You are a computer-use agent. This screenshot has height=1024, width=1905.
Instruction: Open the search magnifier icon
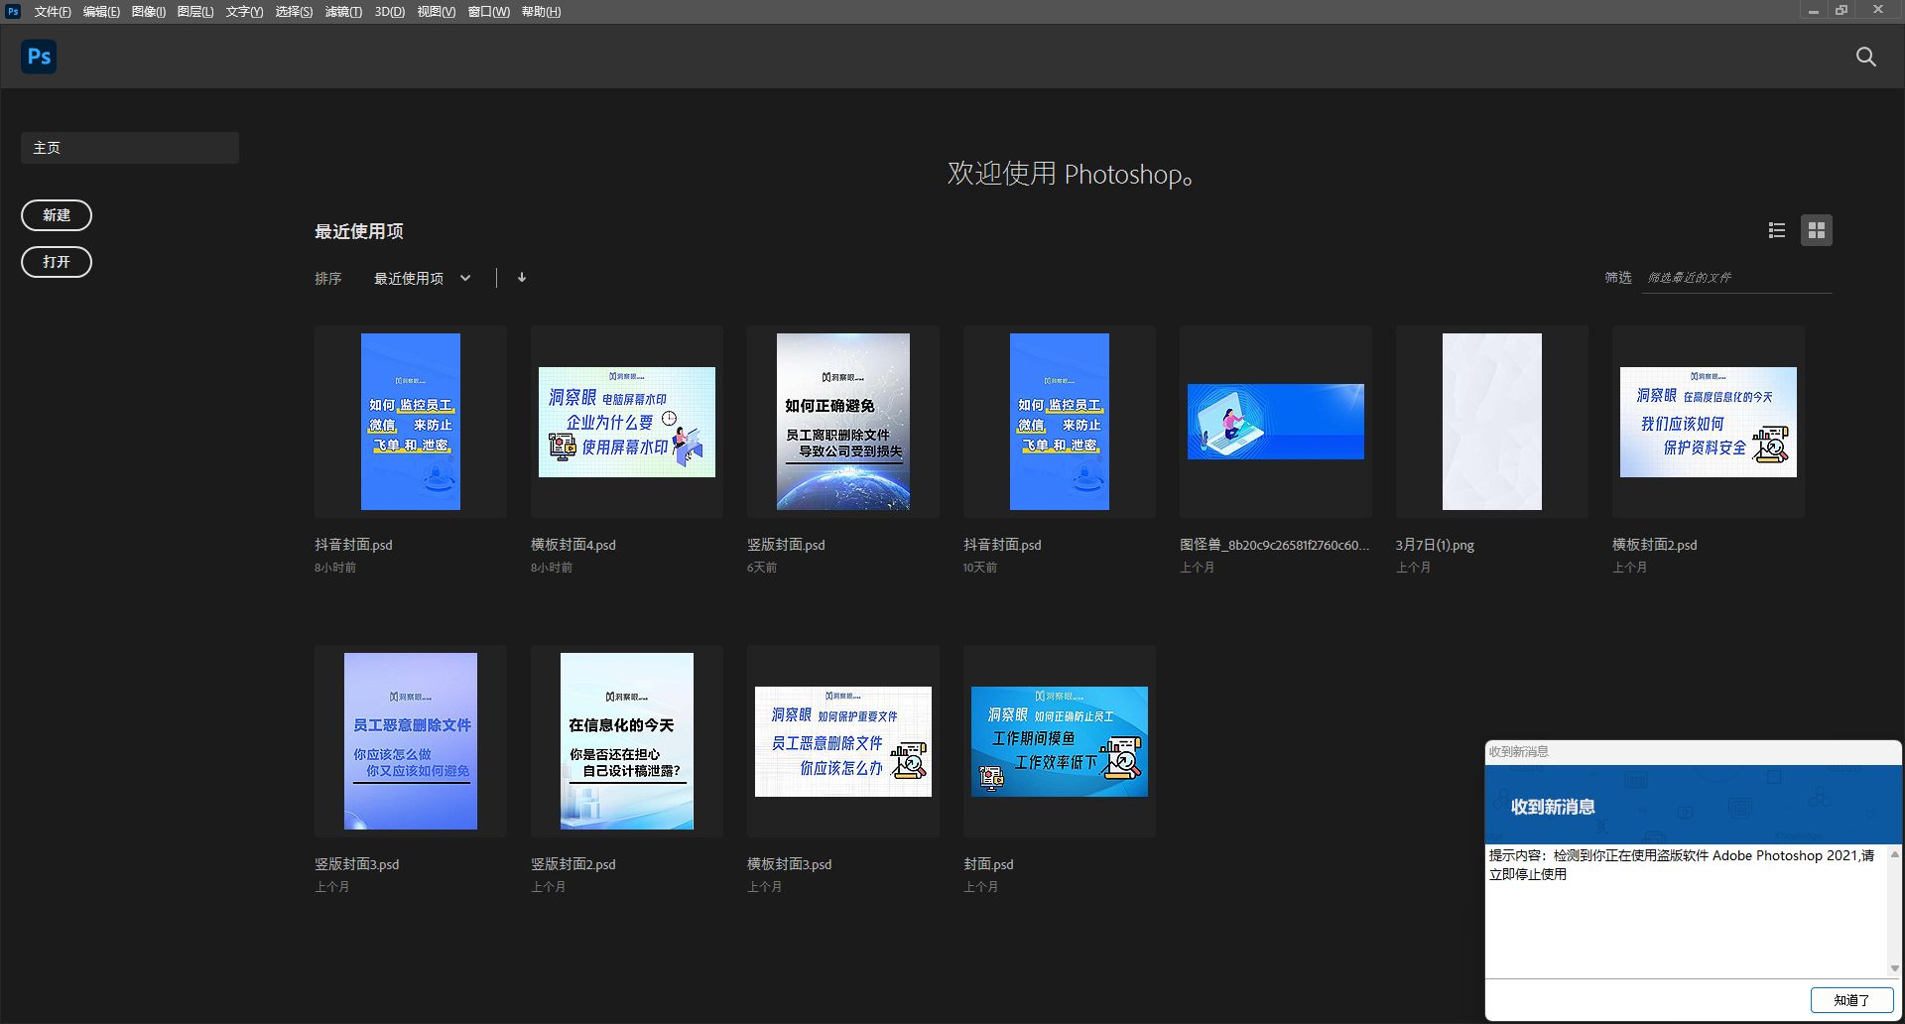[x=1866, y=57]
